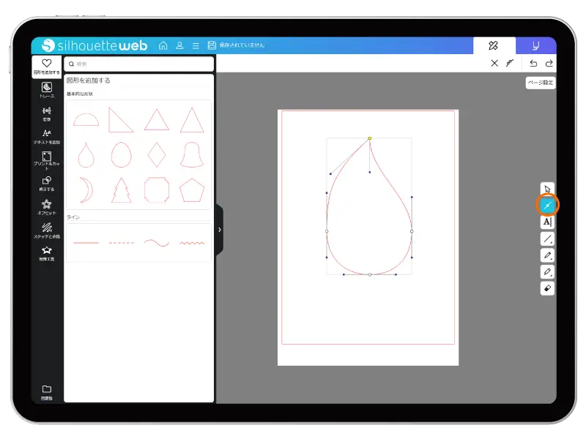This screenshot has width=586, height=439.
Task: Click the yellow top node of teardrop
Action: pos(369,138)
